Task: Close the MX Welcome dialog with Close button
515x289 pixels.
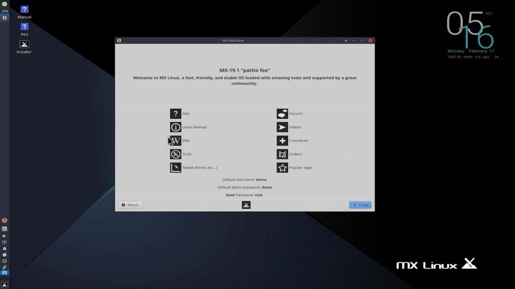Action: tap(360, 205)
